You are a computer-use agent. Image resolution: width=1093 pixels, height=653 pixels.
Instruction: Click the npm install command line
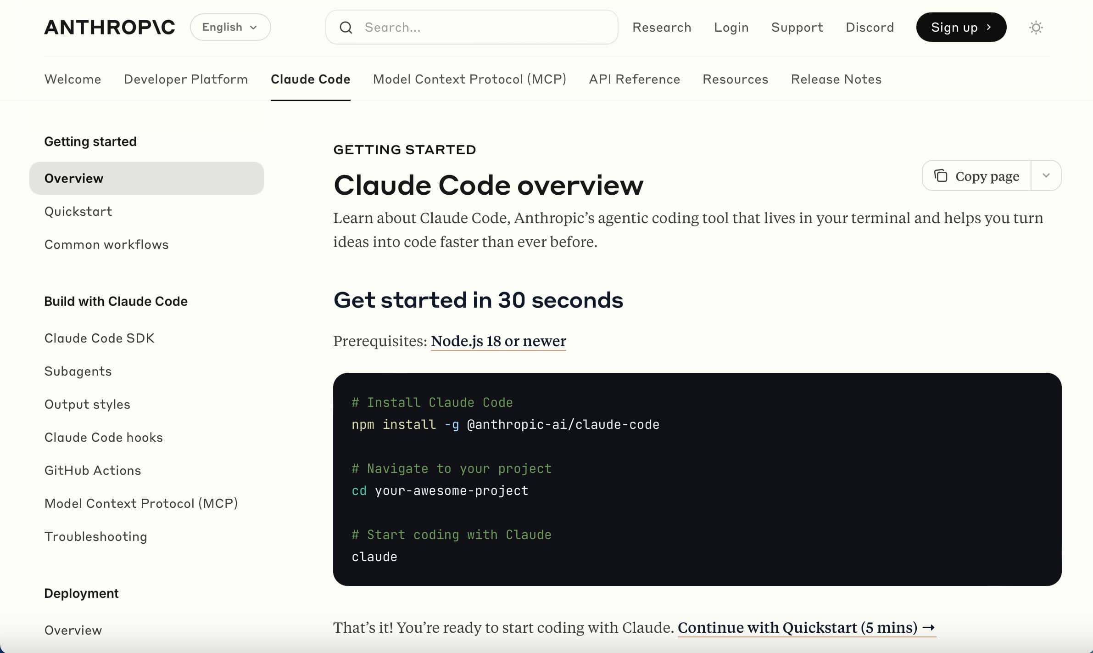pos(505,424)
